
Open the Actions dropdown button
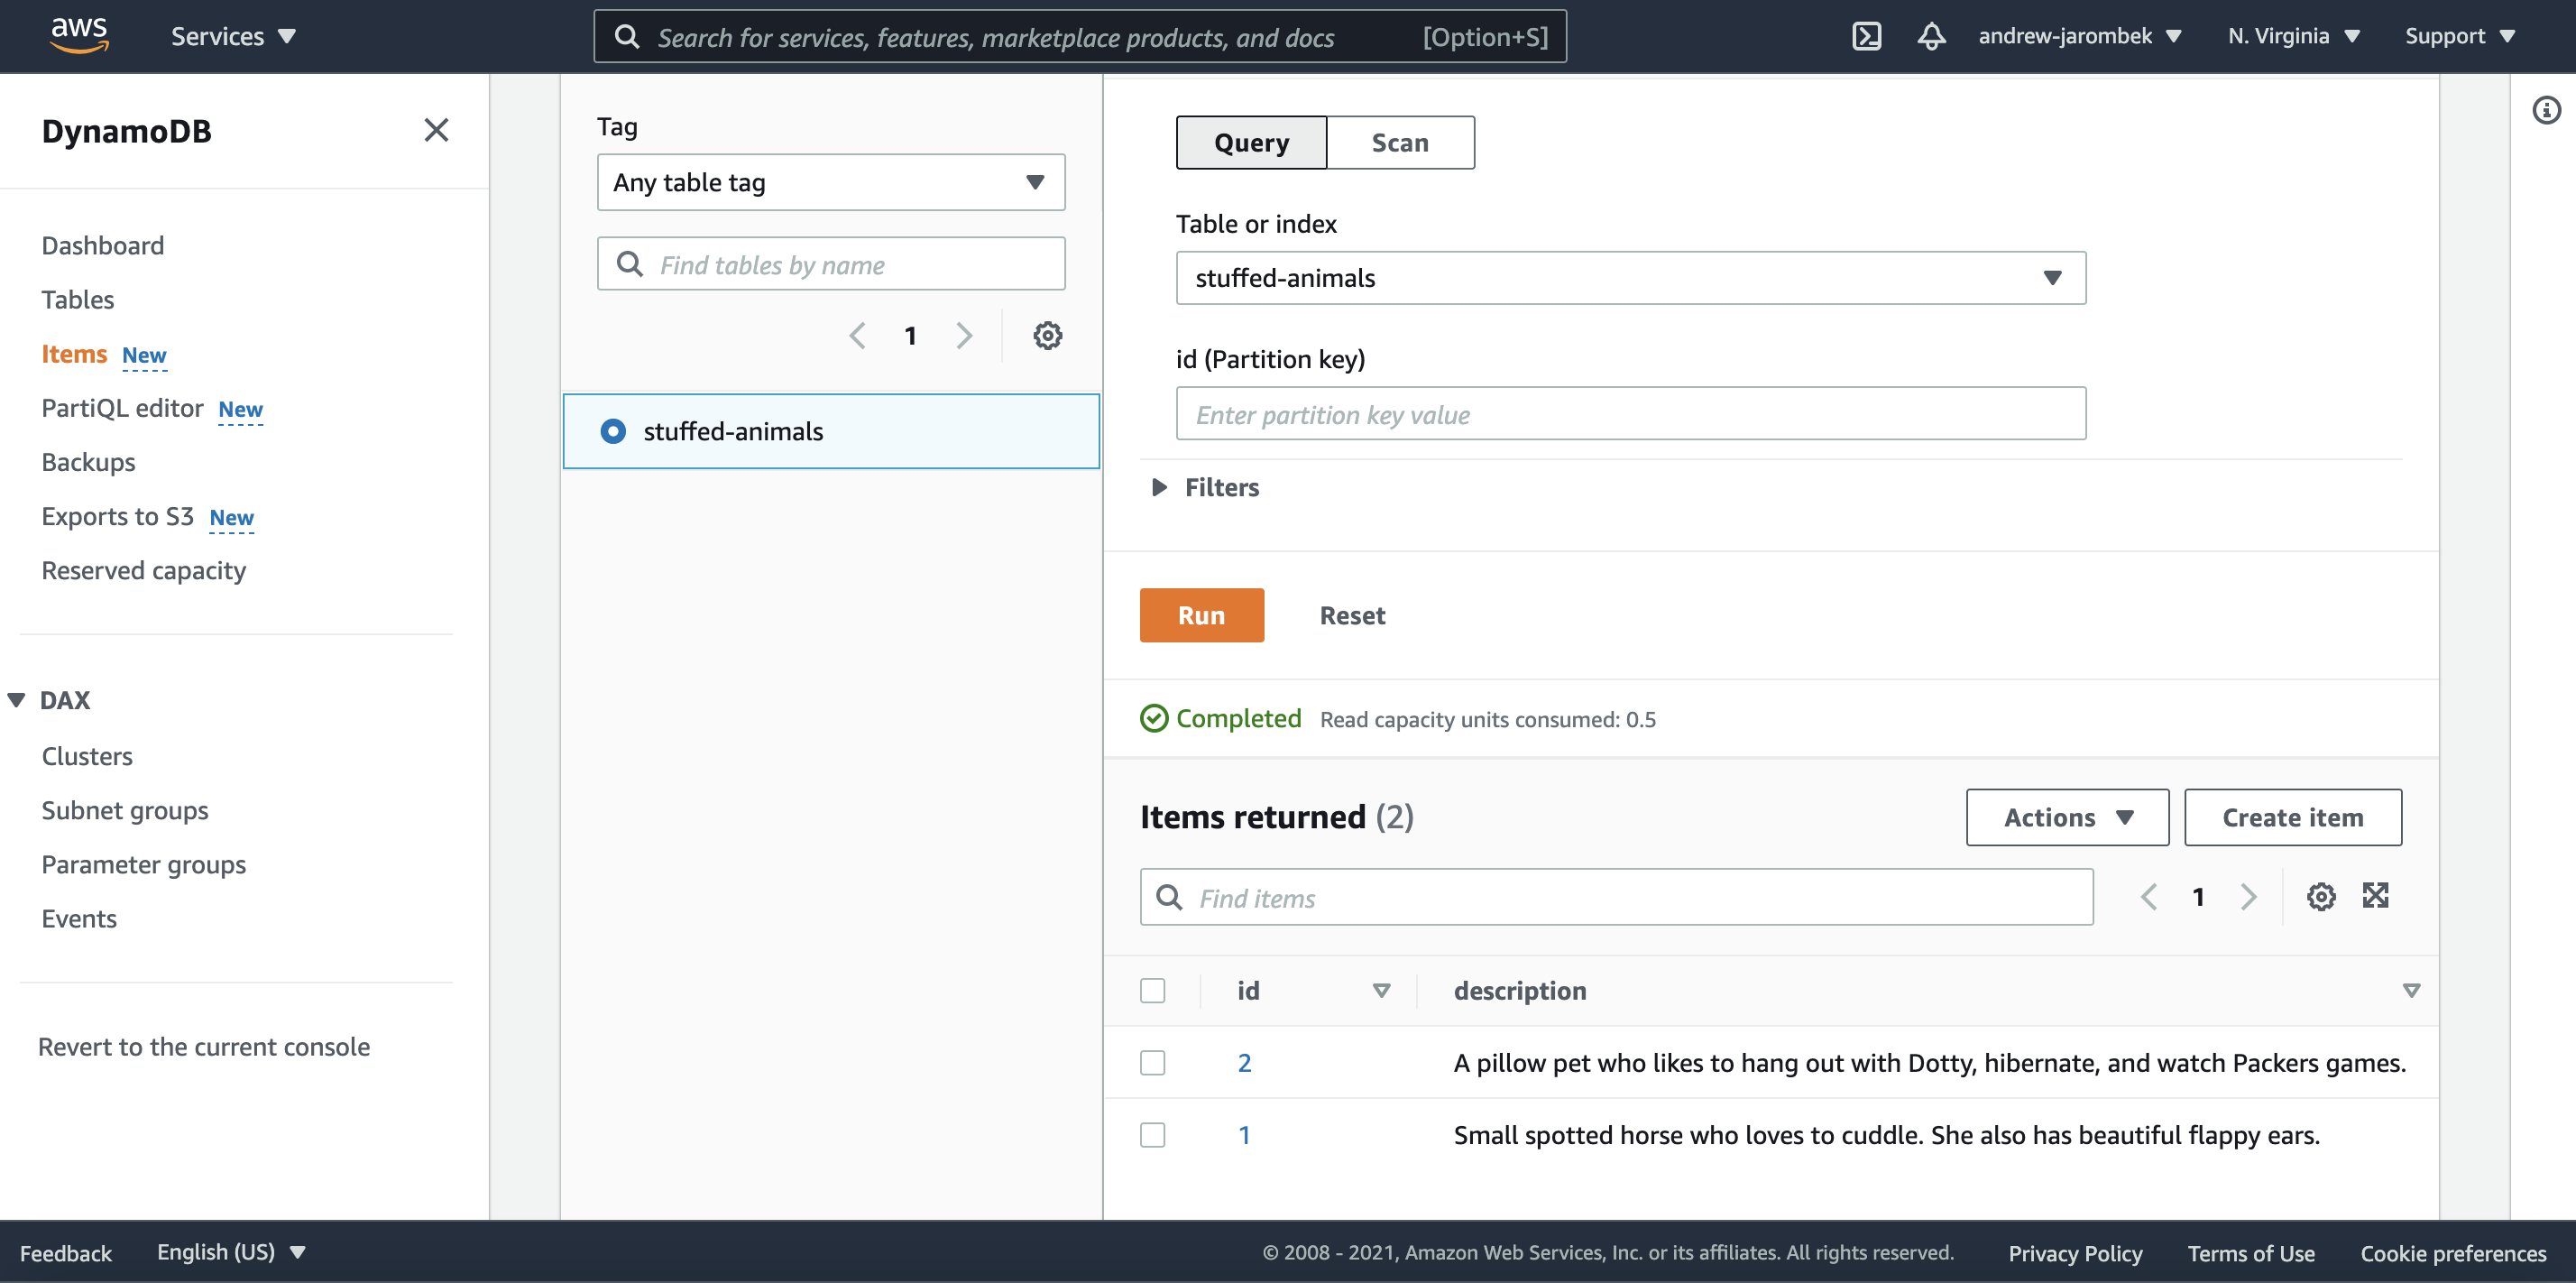[2067, 817]
